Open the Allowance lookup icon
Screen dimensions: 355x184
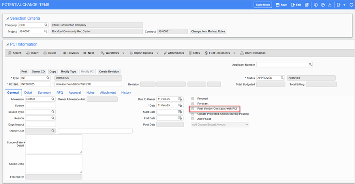point(53,99)
